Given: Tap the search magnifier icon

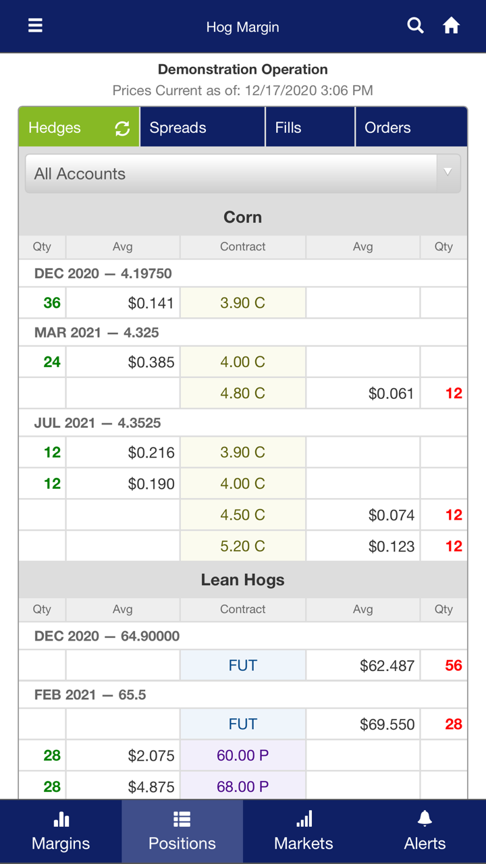Looking at the screenshot, I should click(416, 26).
